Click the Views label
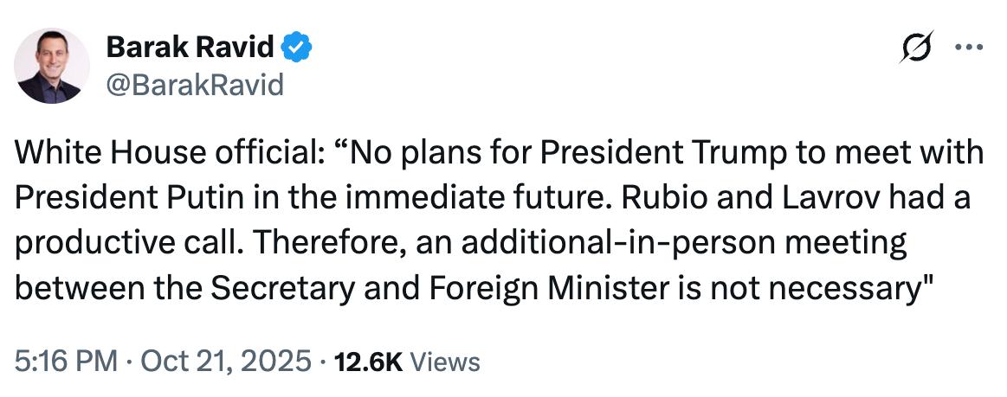This screenshot has width=1007, height=397. click(444, 360)
